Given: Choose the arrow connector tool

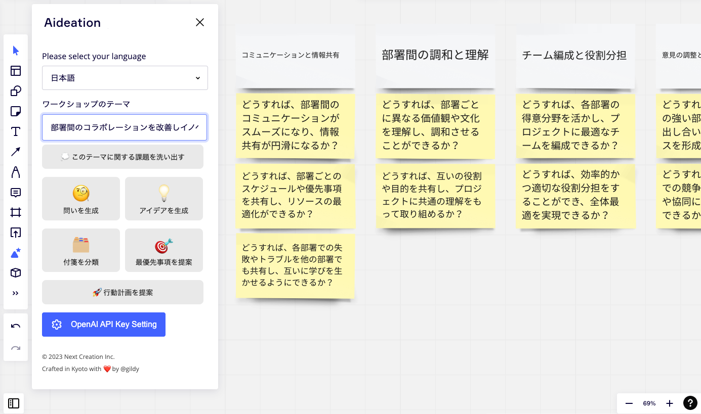Looking at the screenshot, I should pyautogui.click(x=16, y=152).
